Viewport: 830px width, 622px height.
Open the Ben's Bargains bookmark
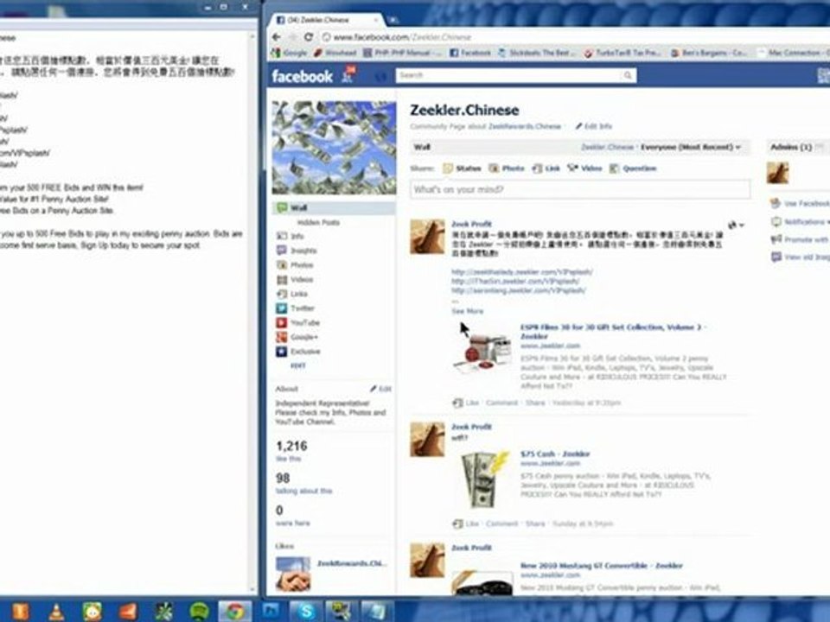(x=709, y=53)
